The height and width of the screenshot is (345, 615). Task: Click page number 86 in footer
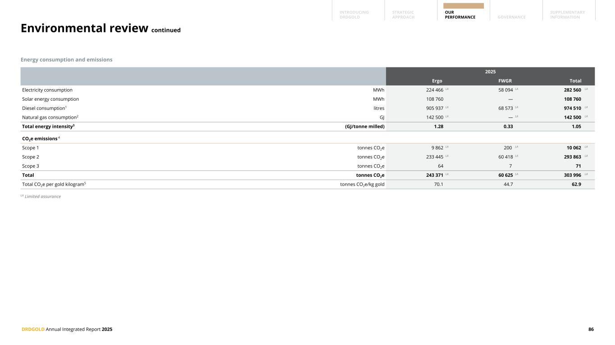click(x=591, y=329)
